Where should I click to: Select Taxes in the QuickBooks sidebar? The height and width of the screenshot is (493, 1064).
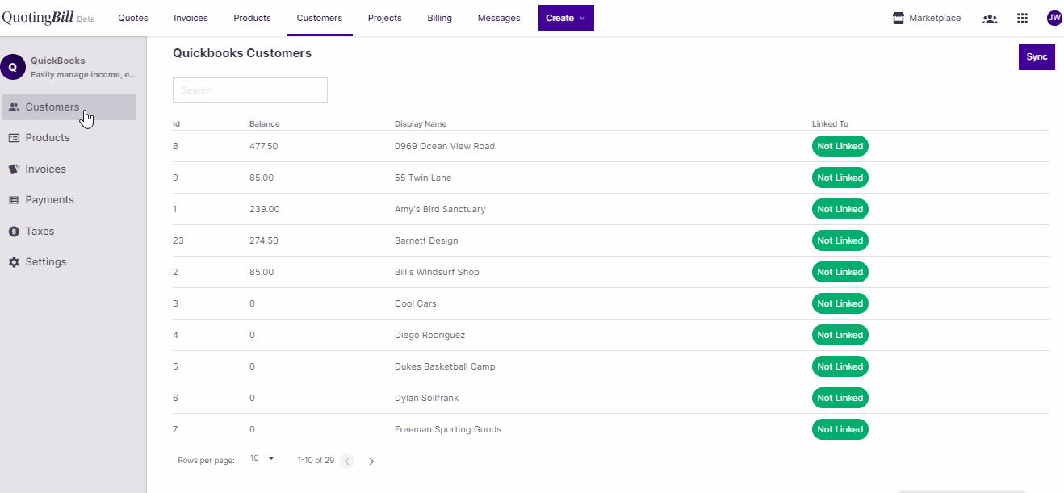pyautogui.click(x=69, y=232)
